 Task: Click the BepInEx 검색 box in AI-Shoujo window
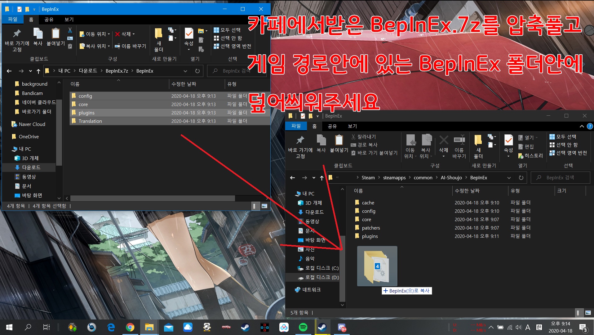[x=561, y=178]
